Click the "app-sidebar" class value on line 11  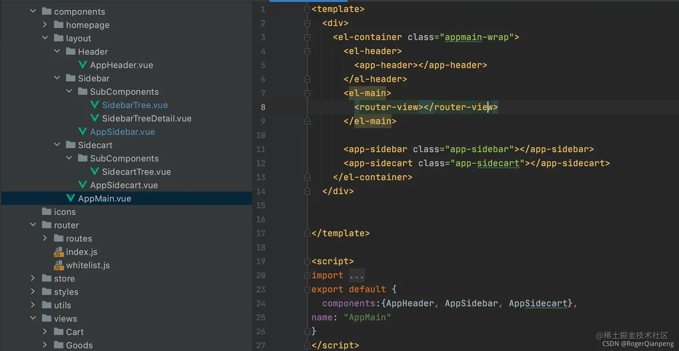coord(482,149)
